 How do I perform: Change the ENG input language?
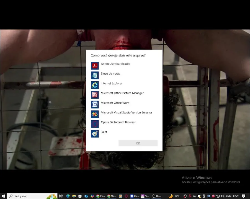pos(228,196)
